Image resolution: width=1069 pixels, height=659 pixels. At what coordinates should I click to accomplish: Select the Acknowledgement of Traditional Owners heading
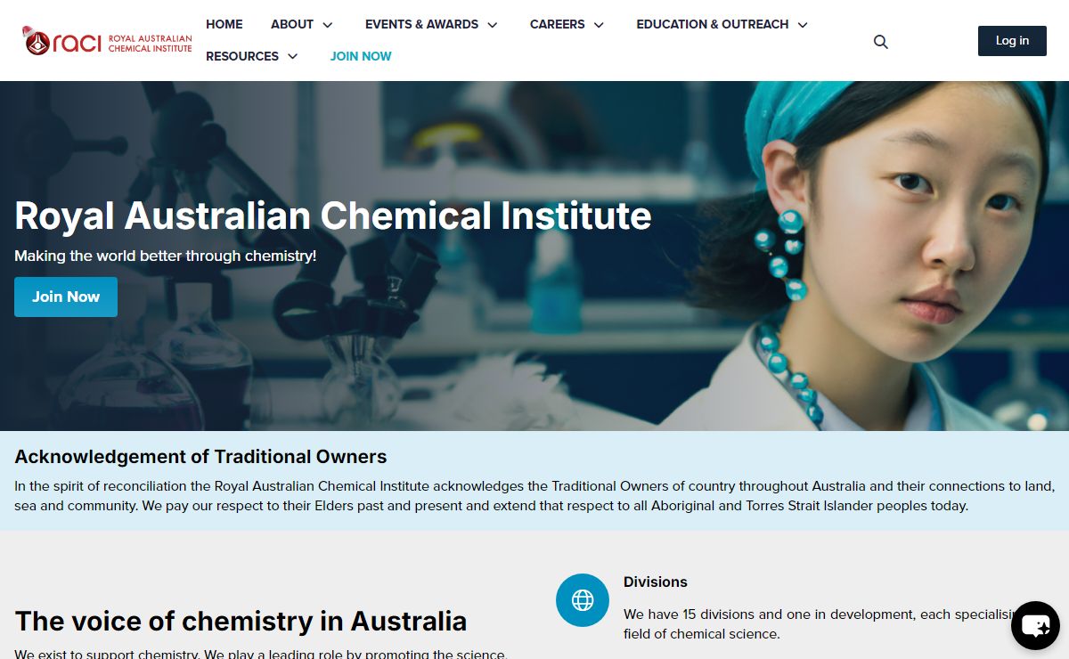pos(200,457)
